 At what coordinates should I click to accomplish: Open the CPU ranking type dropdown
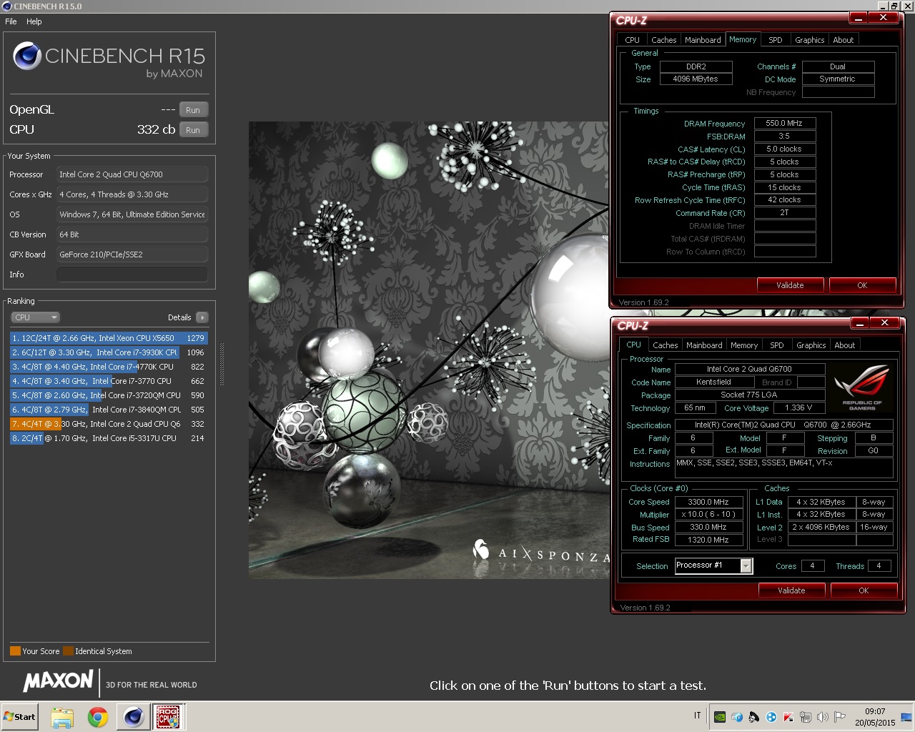click(x=35, y=317)
